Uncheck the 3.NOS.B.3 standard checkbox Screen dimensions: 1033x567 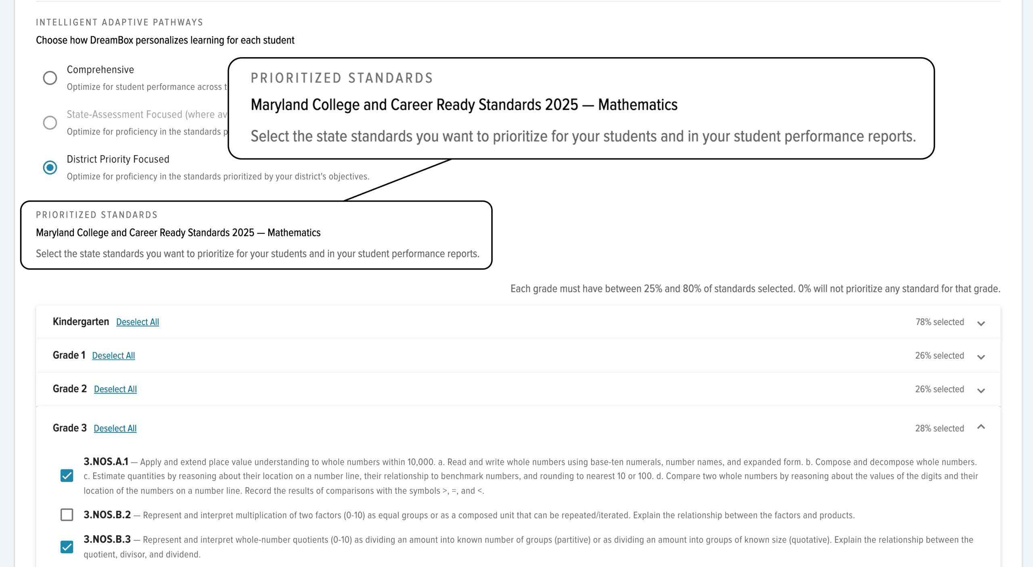click(67, 547)
